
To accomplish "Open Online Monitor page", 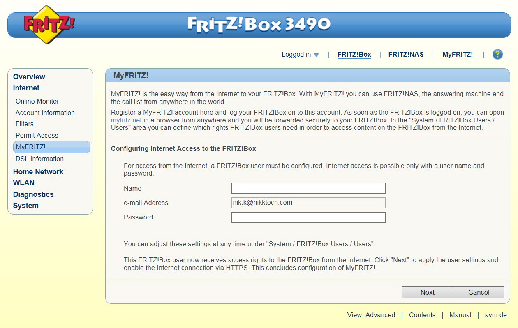I will (x=37, y=101).
